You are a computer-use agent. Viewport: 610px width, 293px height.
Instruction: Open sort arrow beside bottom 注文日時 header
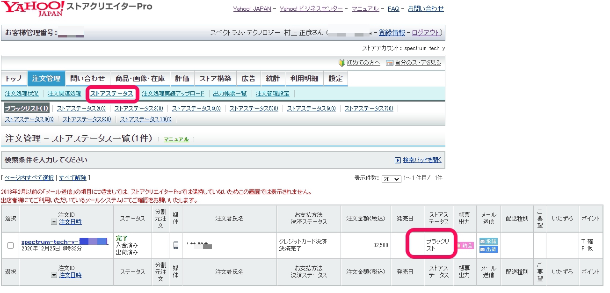pyautogui.click(x=54, y=275)
